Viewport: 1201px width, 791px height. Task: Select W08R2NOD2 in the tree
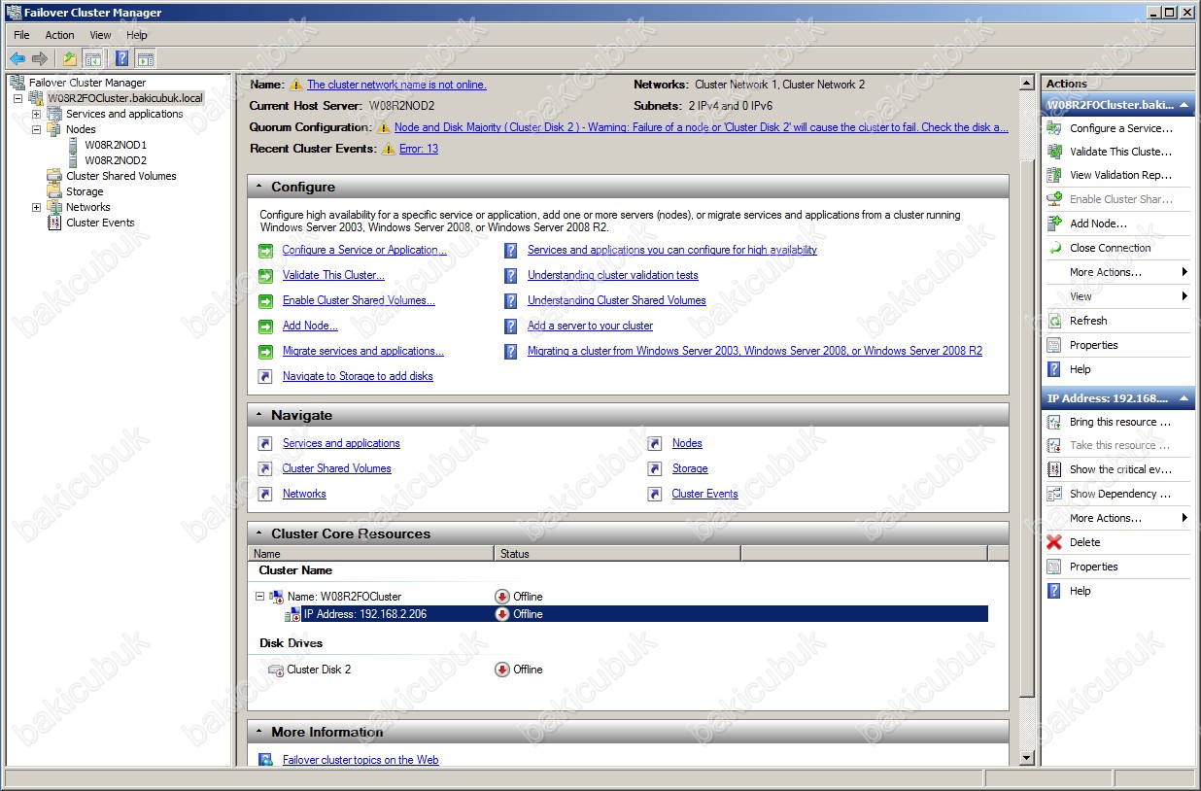[116, 160]
